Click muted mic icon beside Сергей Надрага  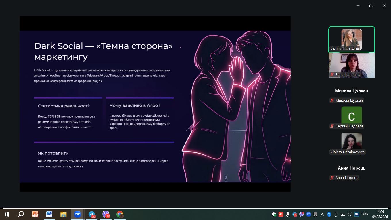(x=332, y=126)
